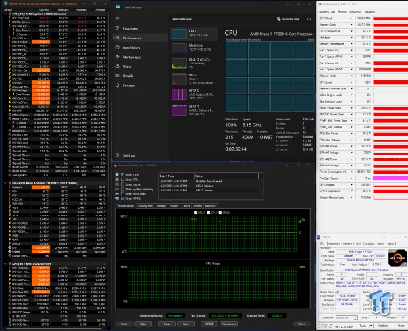
Task: Click Preferences button in AIDA64
Action: pyautogui.click(x=228, y=324)
